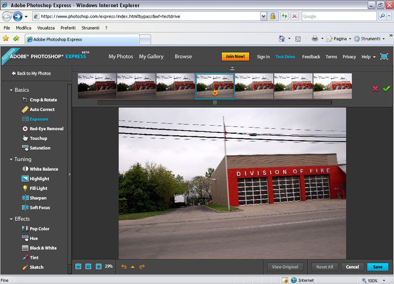The height and width of the screenshot is (284, 394).
Task: Open the File menu
Action: (7, 28)
